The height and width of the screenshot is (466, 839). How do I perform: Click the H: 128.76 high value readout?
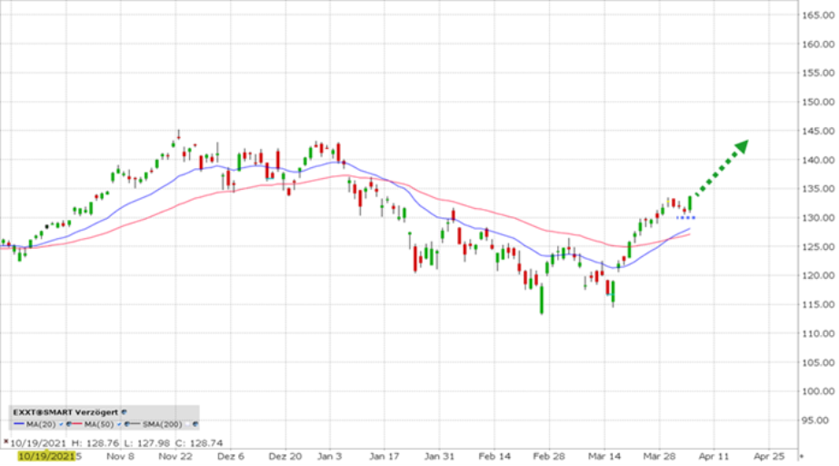pos(95,443)
